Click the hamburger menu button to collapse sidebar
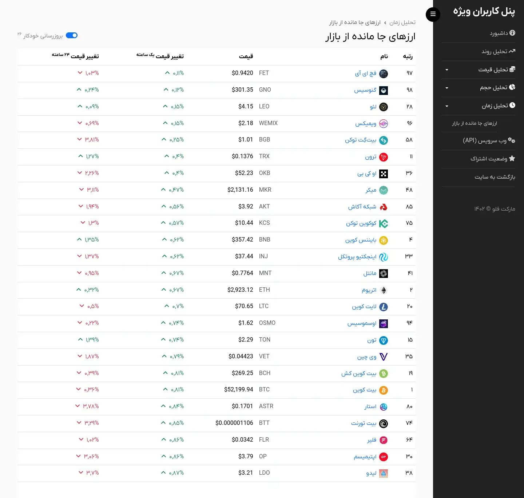 (x=433, y=14)
